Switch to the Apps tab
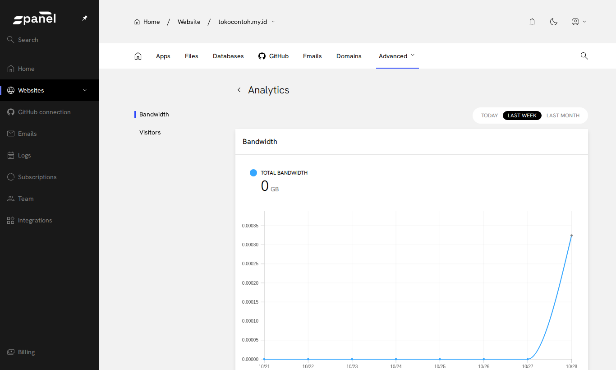This screenshot has height=370, width=616. tap(163, 56)
